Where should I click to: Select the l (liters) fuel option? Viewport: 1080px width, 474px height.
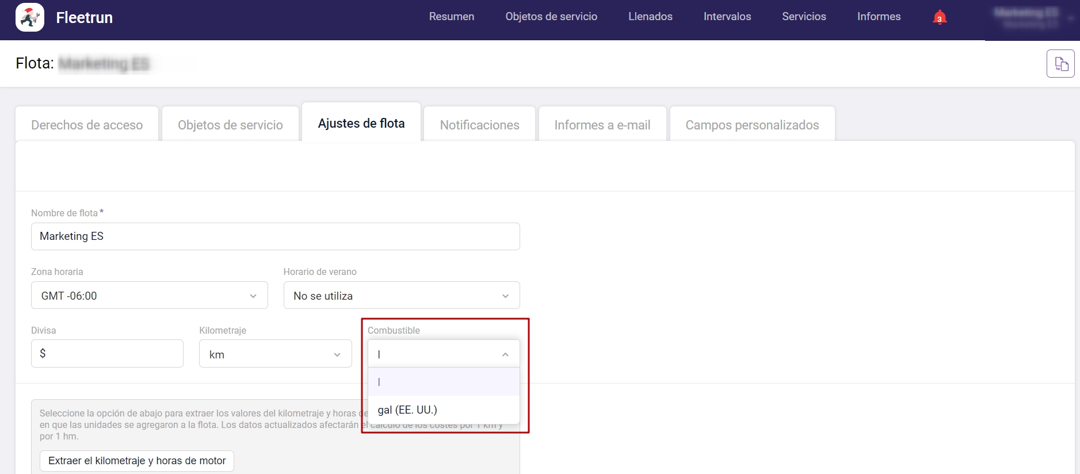point(444,382)
